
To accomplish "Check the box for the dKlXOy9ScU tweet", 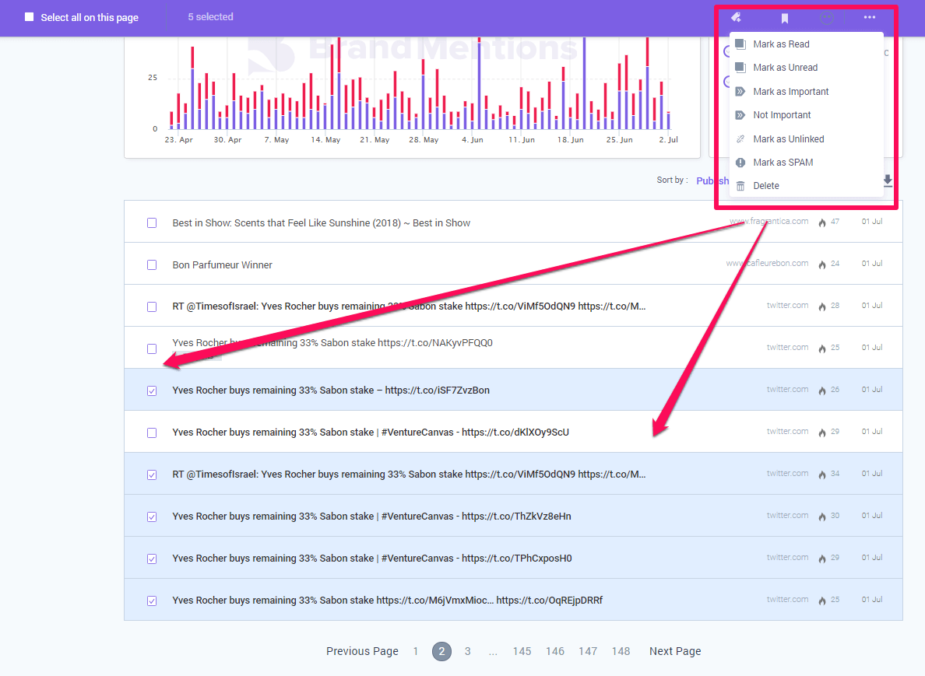I will [152, 433].
